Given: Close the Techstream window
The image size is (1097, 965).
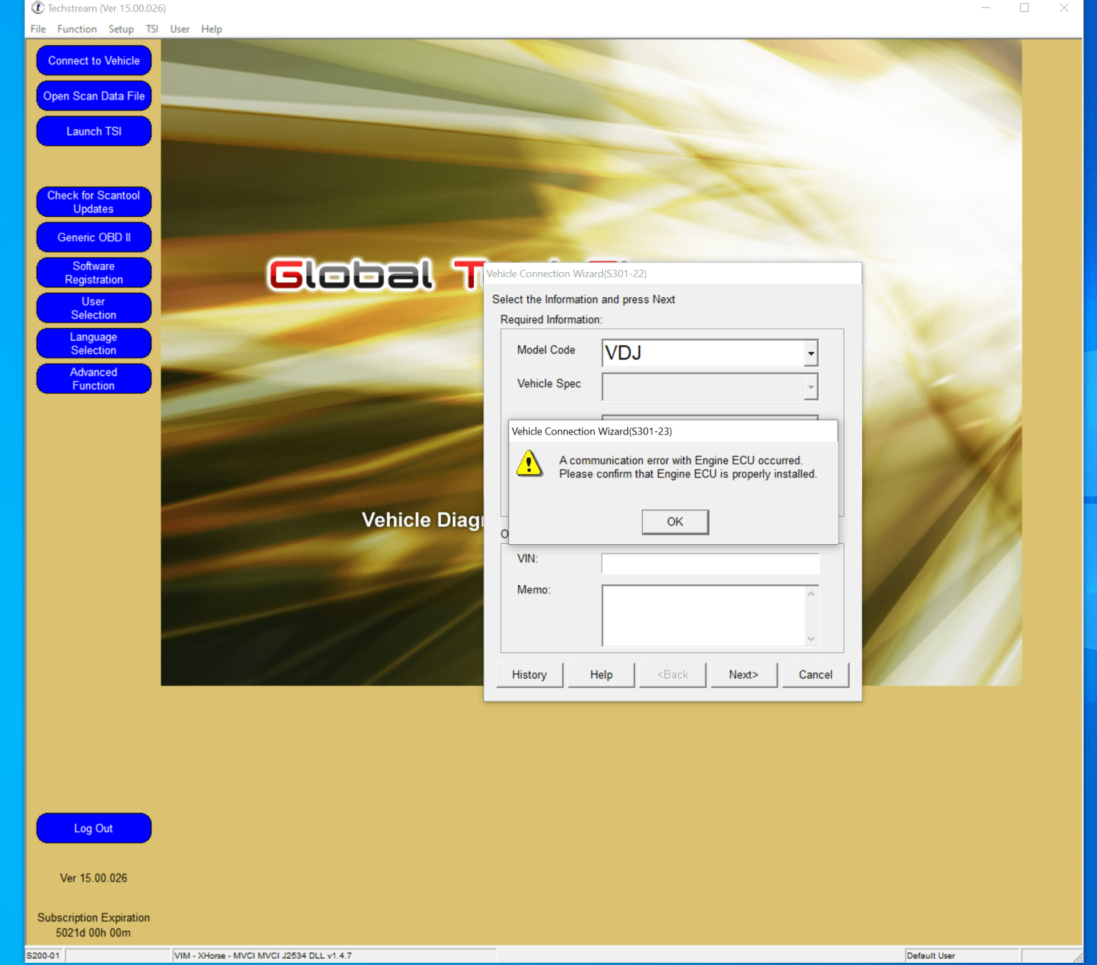Looking at the screenshot, I should pos(1064,8).
